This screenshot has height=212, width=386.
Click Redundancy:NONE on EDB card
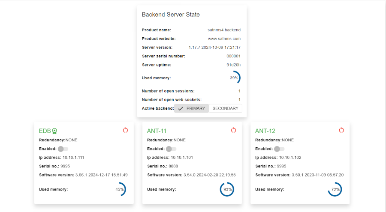(58, 140)
